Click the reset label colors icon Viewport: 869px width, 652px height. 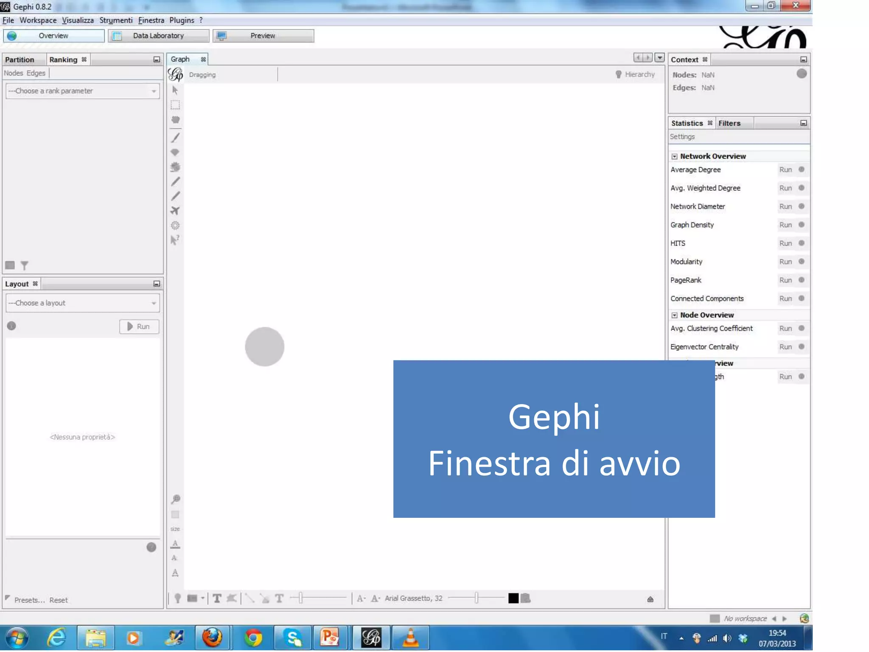(175, 544)
